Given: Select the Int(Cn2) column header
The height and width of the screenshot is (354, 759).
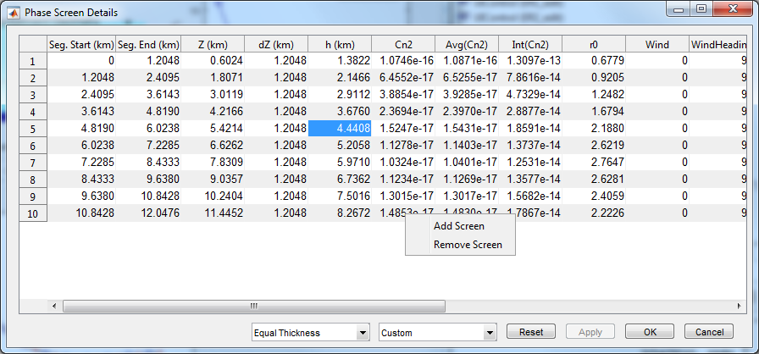Looking at the screenshot, I should click(x=530, y=45).
